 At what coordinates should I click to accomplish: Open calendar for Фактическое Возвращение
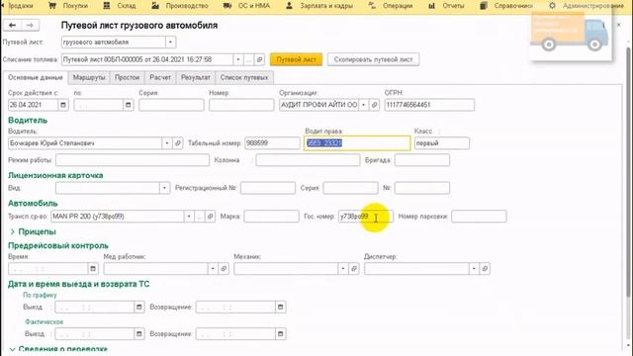pyautogui.click(x=280, y=334)
